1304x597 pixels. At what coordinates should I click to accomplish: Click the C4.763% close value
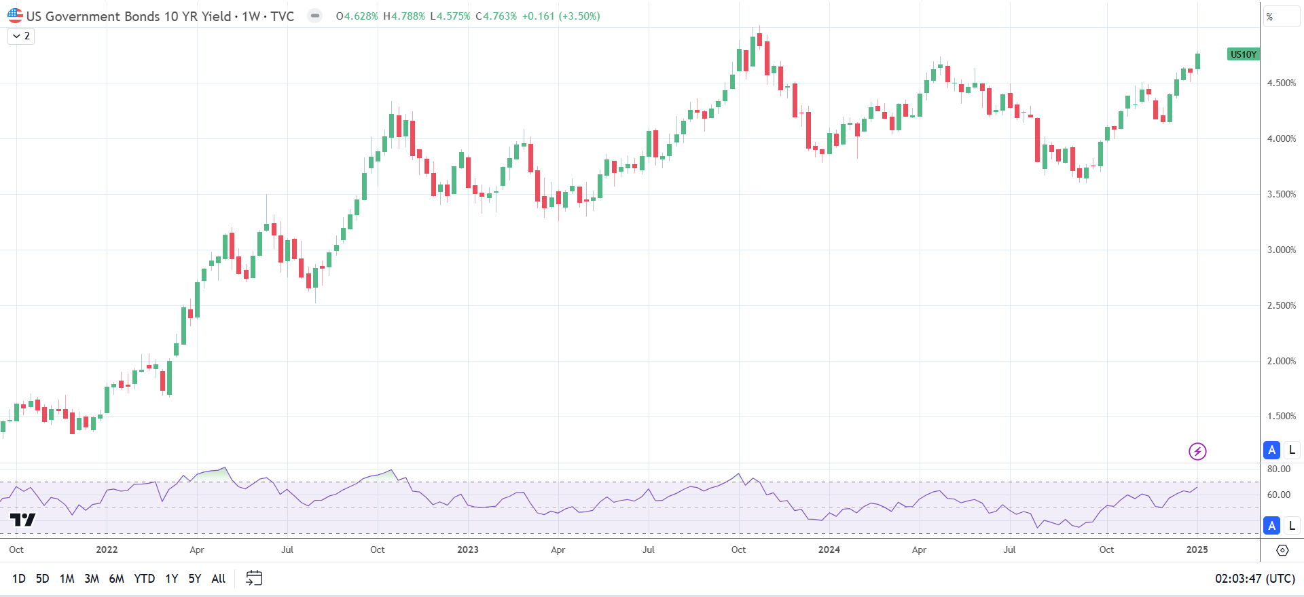tap(496, 16)
